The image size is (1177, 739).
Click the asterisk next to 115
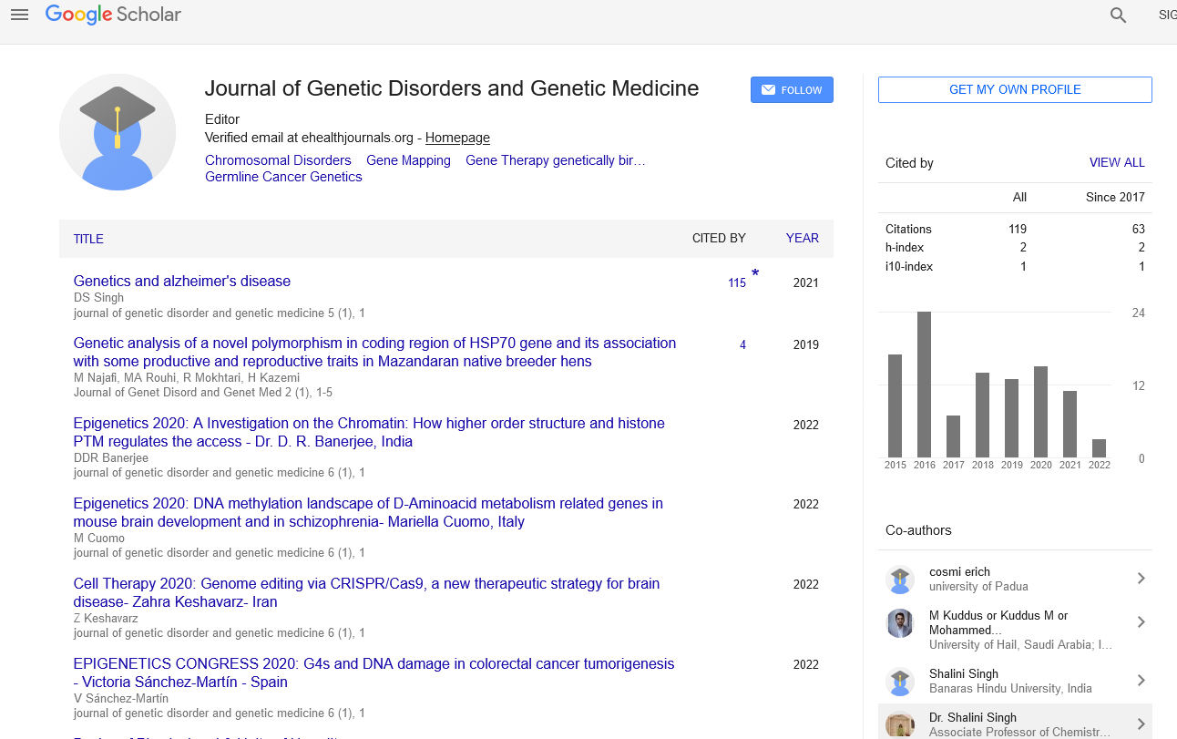[755, 273]
